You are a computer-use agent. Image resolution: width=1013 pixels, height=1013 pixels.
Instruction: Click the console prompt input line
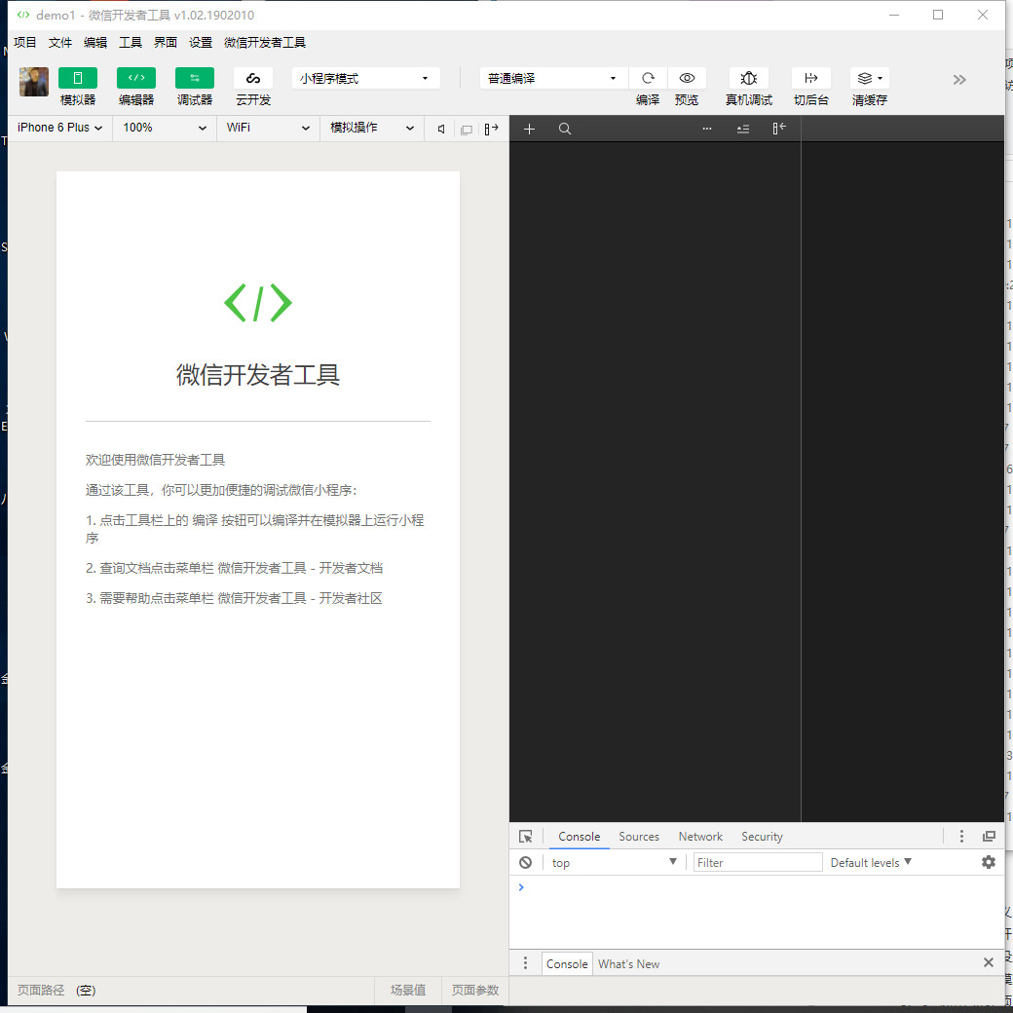click(756, 887)
